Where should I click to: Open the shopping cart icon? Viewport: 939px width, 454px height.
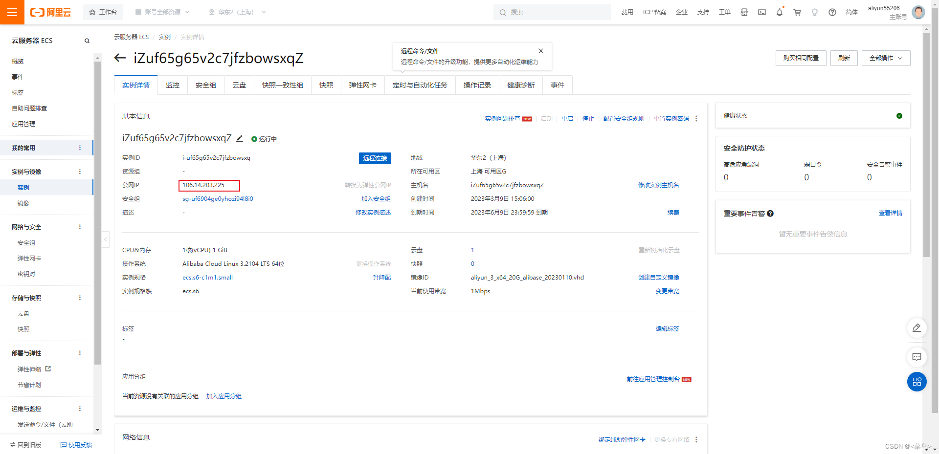(797, 12)
